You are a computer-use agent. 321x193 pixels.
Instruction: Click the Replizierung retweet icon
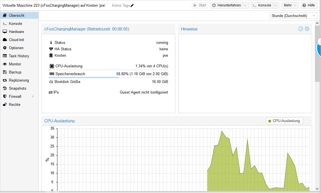click(x=5, y=80)
